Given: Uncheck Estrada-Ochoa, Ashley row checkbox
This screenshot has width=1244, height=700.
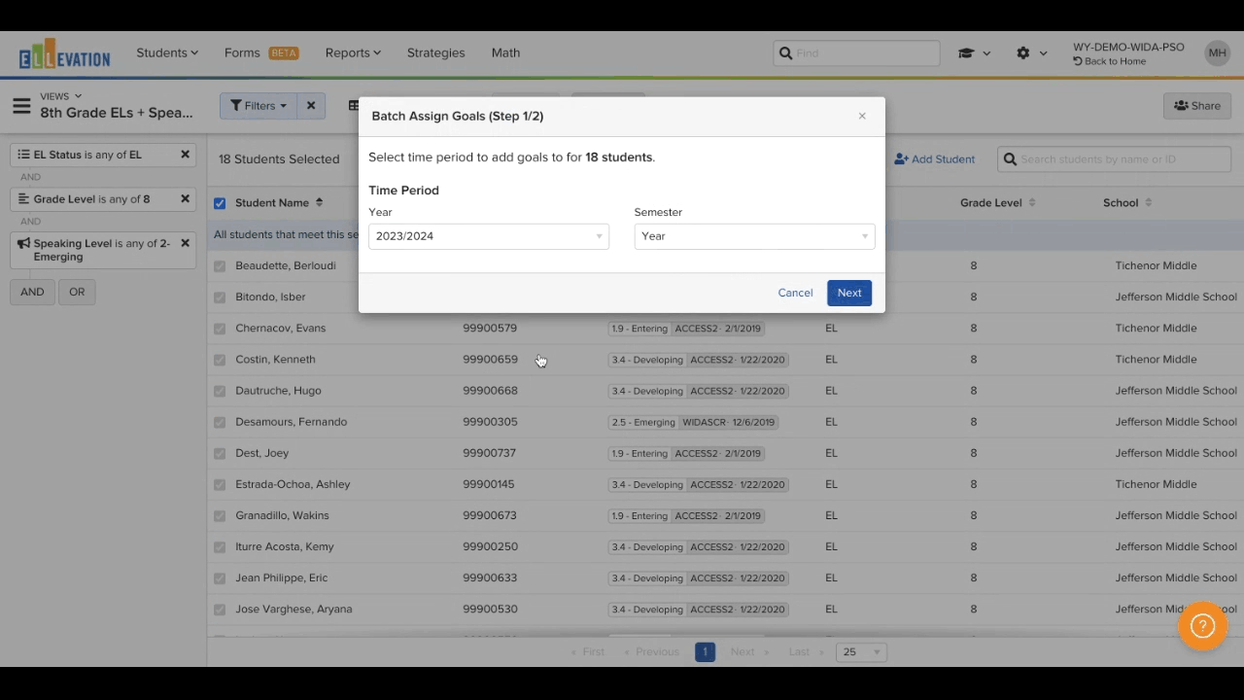Looking at the screenshot, I should (x=220, y=484).
